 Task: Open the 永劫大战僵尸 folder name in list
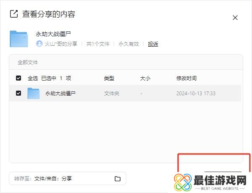point(60,93)
